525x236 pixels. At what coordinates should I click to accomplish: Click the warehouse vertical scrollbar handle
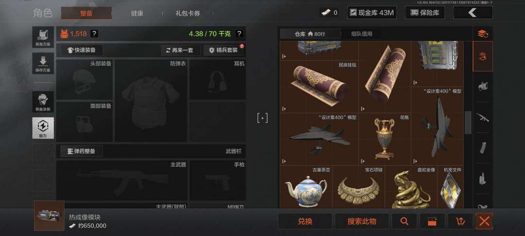click(x=468, y=122)
